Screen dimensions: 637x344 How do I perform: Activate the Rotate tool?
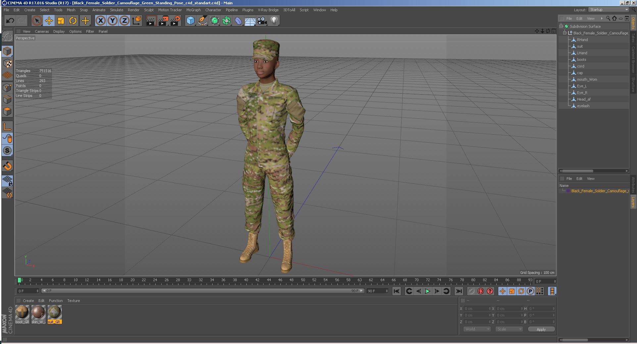pyautogui.click(x=73, y=21)
